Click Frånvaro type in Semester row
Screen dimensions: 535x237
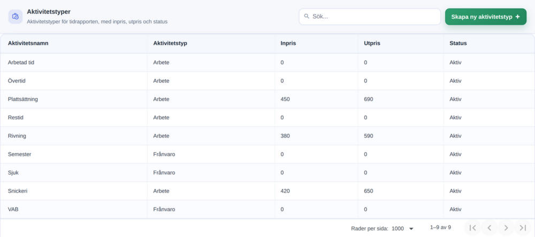click(164, 154)
